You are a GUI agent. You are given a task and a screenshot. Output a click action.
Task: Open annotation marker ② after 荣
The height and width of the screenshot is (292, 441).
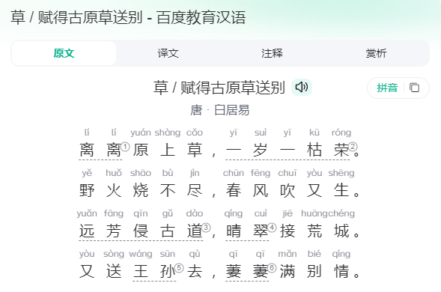353,147
